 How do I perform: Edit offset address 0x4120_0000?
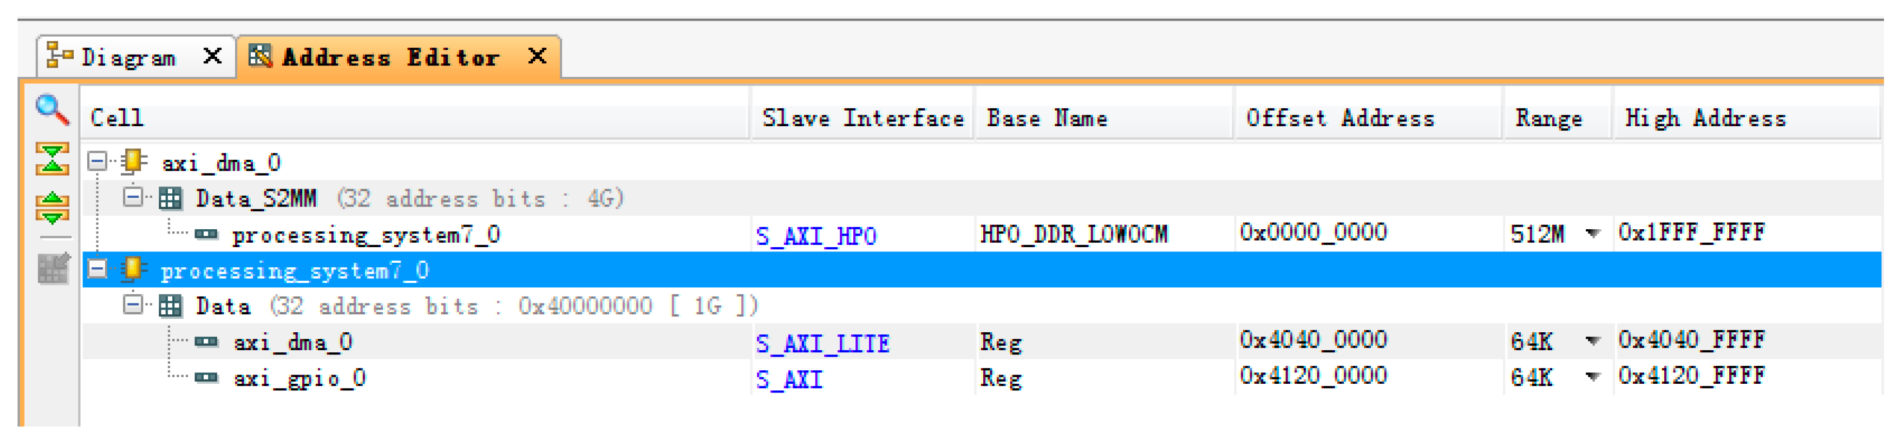(x=1313, y=377)
